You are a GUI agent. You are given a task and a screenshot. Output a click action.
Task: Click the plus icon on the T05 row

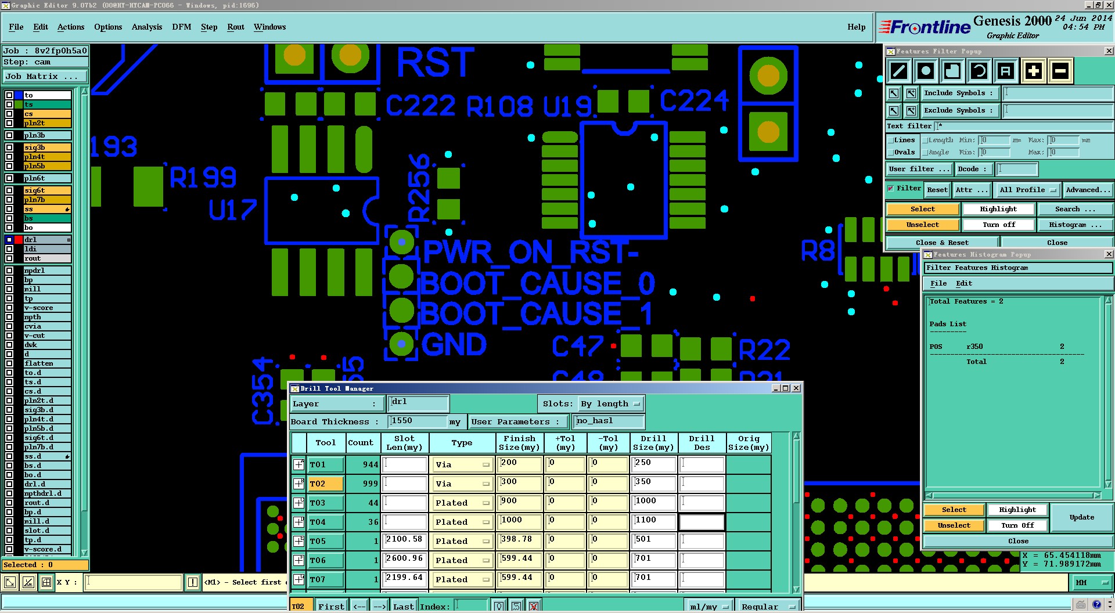(298, 541)
